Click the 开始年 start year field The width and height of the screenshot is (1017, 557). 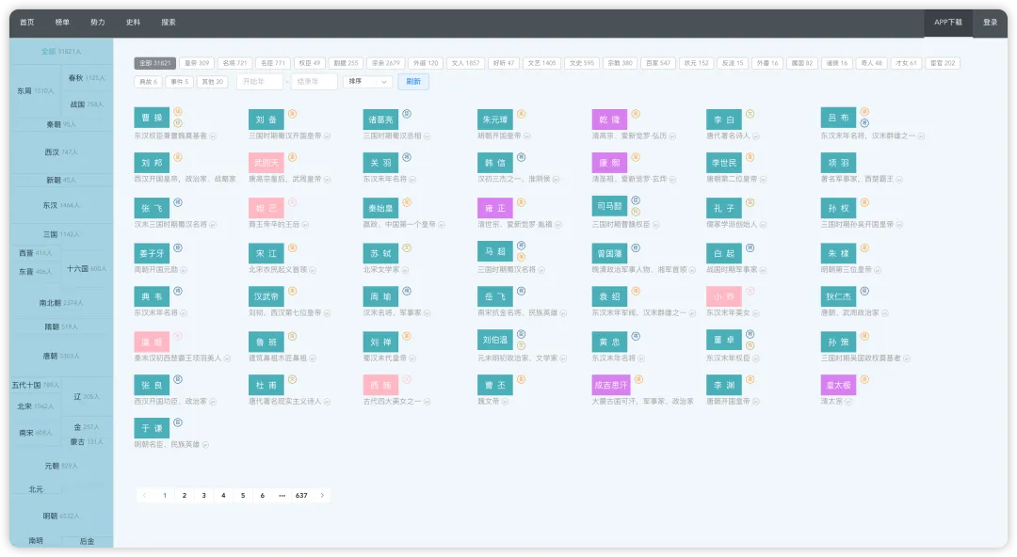pos(260,82)
